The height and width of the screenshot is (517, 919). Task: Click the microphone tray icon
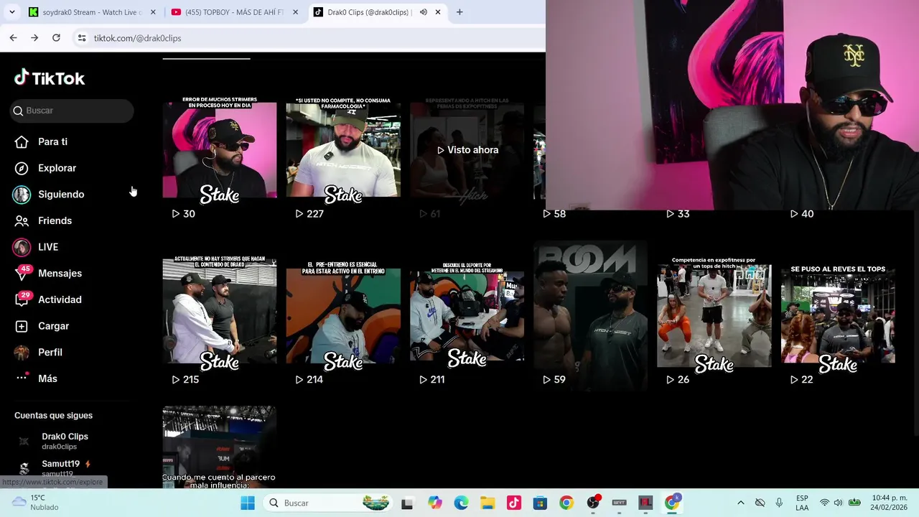pos(779,503)
